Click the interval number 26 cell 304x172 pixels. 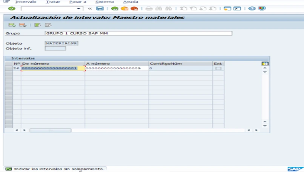(16, 68)
